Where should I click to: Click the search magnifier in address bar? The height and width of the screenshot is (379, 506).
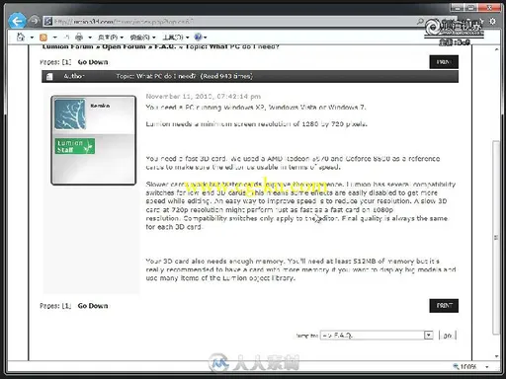(x=420, y=22)
